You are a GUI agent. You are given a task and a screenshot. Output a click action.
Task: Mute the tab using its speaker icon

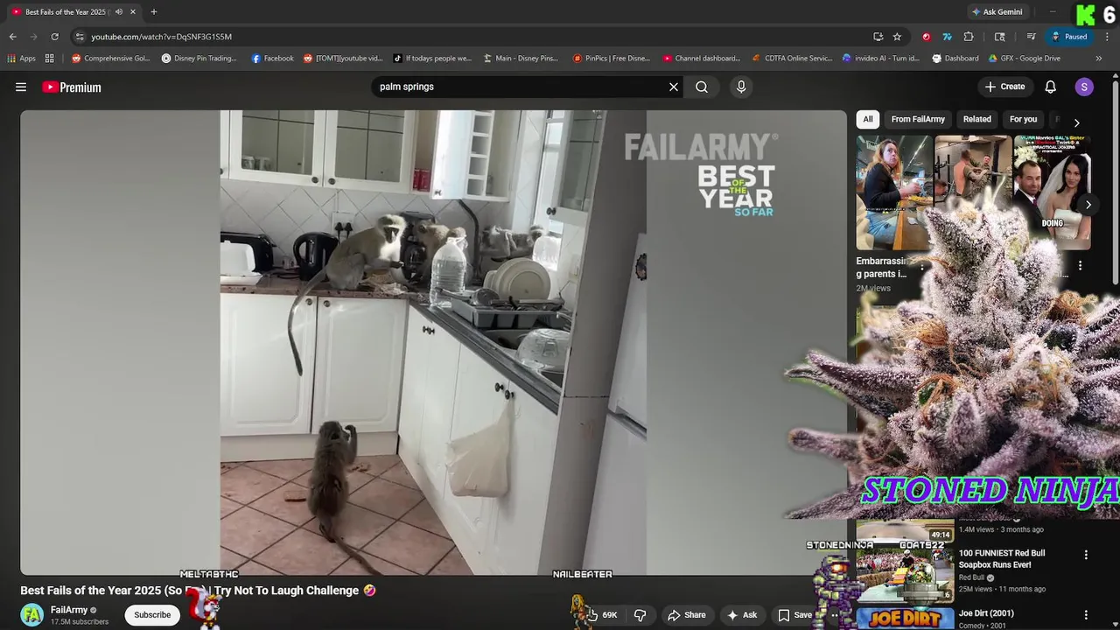point(119,11)
